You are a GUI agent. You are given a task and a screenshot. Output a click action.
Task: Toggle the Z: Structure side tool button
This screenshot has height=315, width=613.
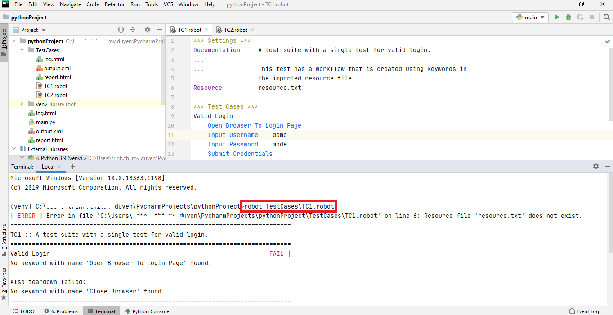click(x=4, y=240)
